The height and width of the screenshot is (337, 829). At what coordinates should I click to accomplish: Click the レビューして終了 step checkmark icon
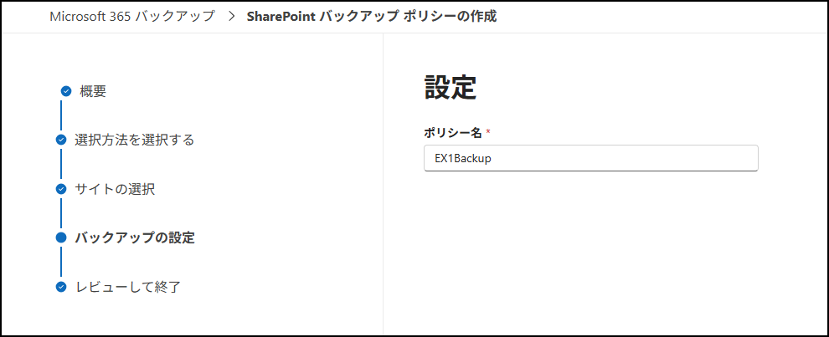pos(61,287)
